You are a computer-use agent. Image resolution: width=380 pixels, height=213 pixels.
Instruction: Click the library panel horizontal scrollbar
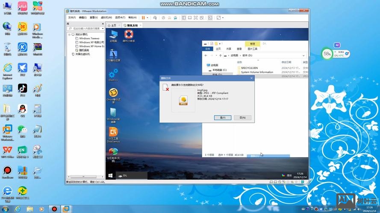[x=83, y=177]
